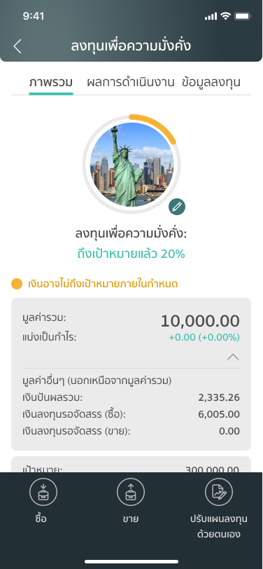Tap the ขาย sell icon
Viewport: 263px width, 569px height.
click(x=131, y=492)
